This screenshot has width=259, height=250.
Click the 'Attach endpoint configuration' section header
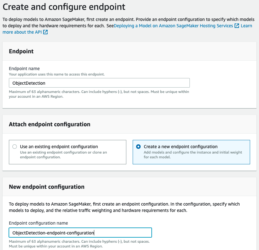point(50,124)
